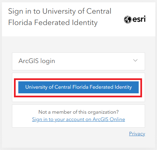
Task: Click the gray area above ArcGIS login
Action: coord(78,44)
